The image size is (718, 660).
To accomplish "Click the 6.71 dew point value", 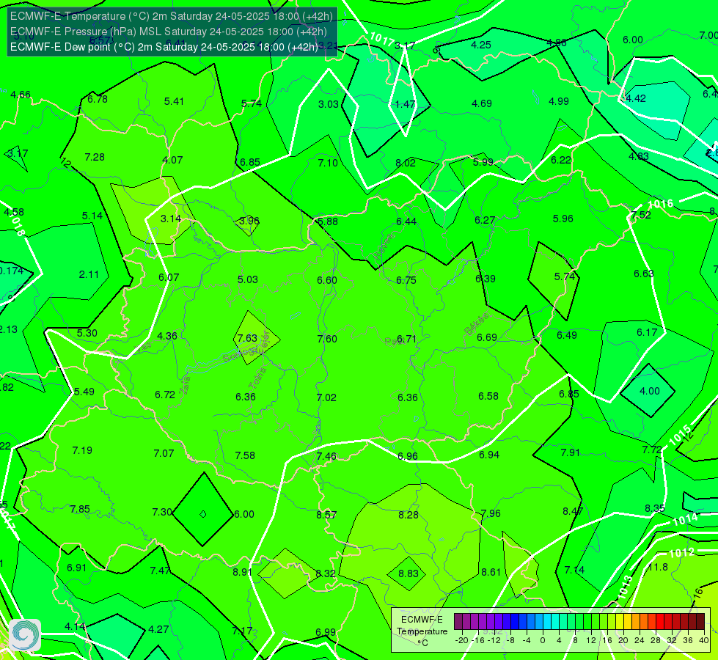I will [x=406, y=339].
